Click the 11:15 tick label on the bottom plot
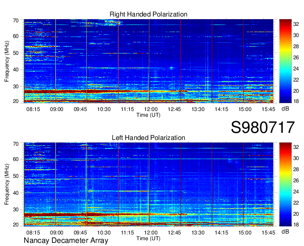 pyautogui.click(x=127, y=233)
